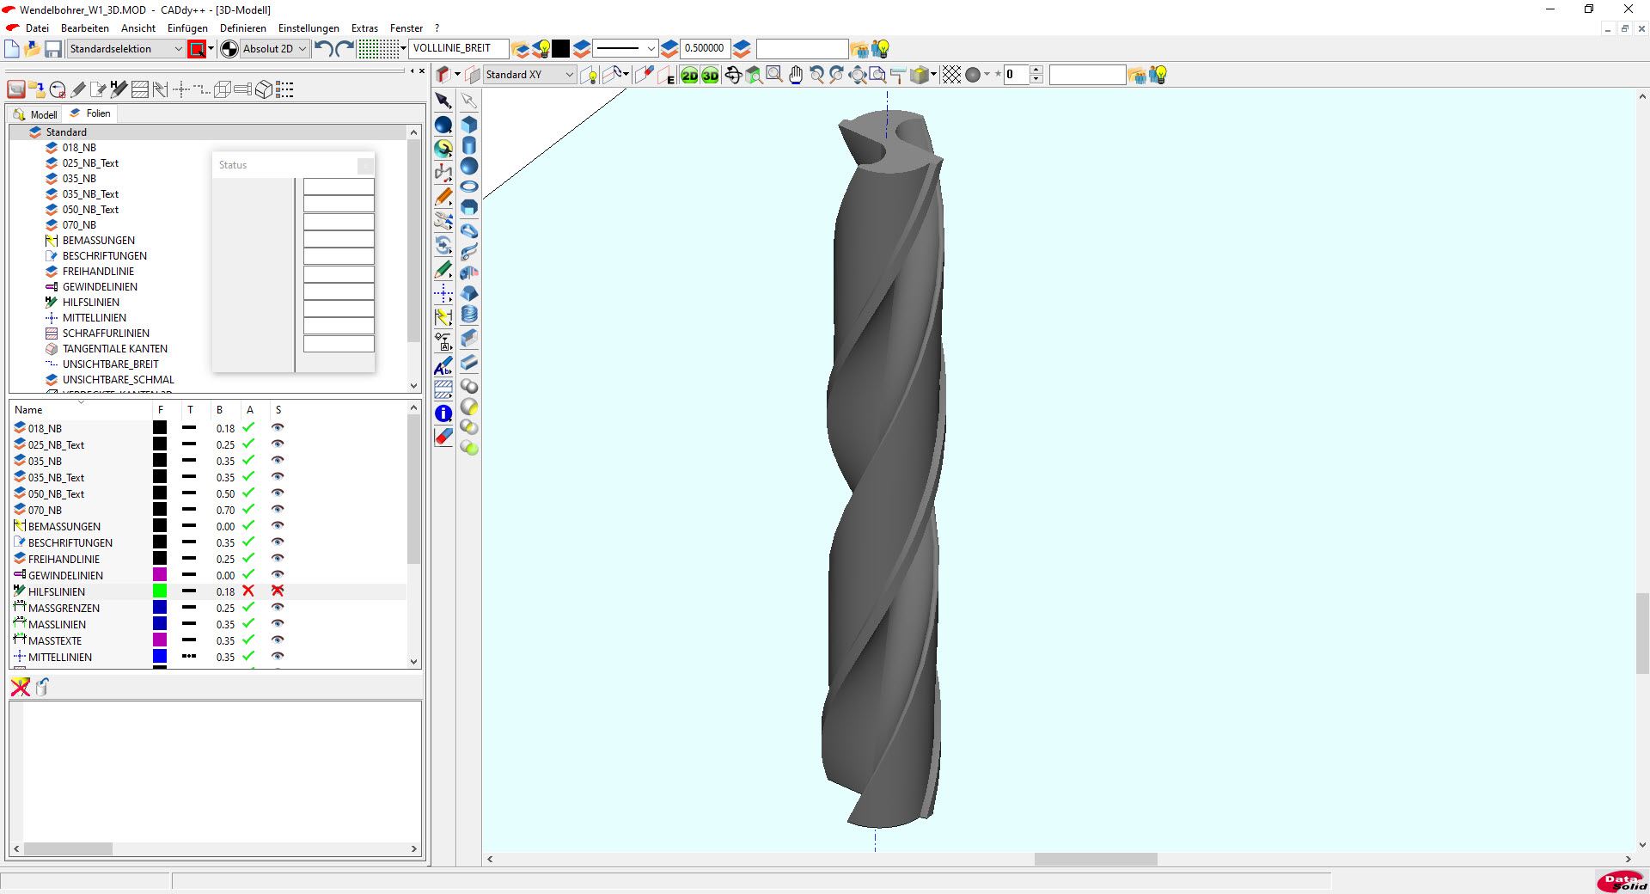Click the undo arrow icon

click(323, 49)
